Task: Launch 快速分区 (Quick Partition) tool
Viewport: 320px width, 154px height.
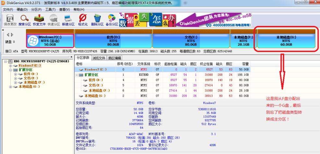Action: 54,19
